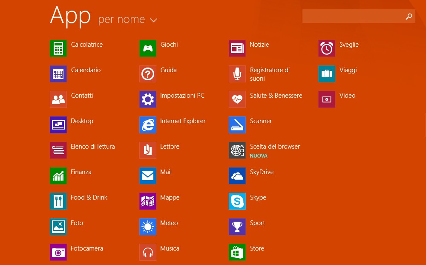Open the Video app icon
426x265 pixels.
(327, 99)
